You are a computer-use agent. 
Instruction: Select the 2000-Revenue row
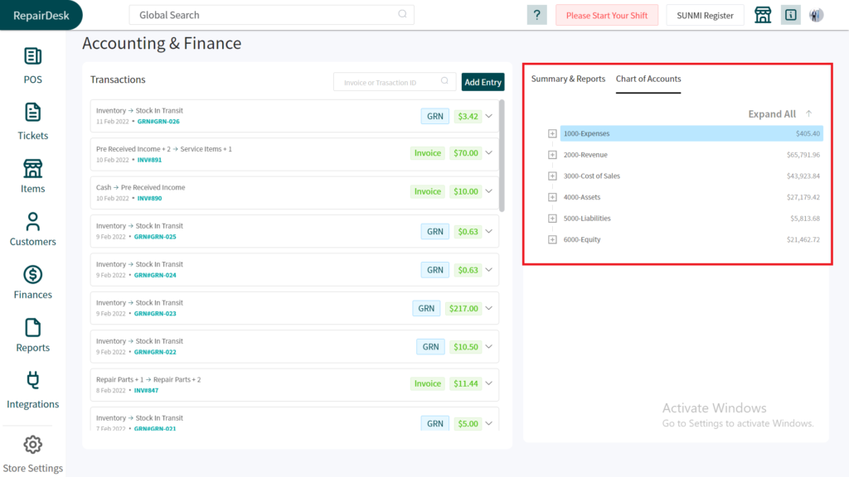[691, 155]
